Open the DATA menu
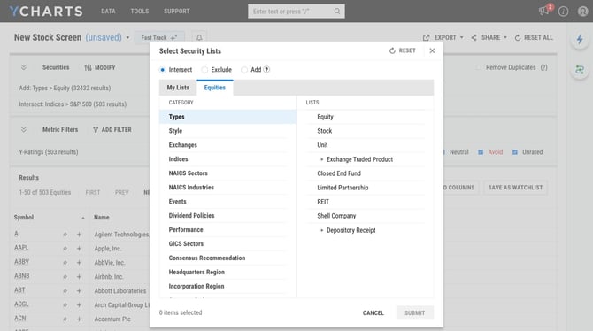This screenshot has height=331, width=593. pyautogui.click(x=108, y=12)
